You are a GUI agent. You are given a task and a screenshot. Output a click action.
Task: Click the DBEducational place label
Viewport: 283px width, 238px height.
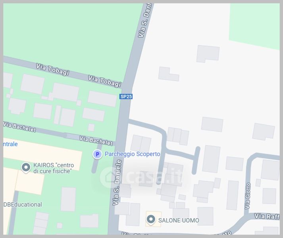[23, 204]
